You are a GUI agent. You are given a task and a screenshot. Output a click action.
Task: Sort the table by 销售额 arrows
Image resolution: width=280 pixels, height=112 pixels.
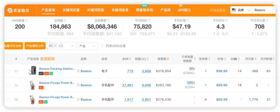tap(168, 59)
